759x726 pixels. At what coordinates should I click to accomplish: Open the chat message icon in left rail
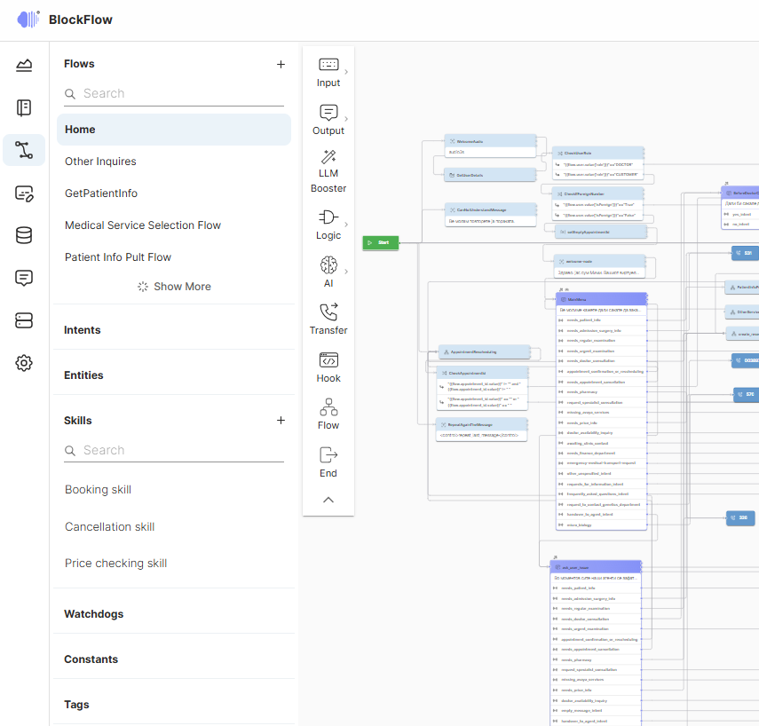tap(24, 278)
